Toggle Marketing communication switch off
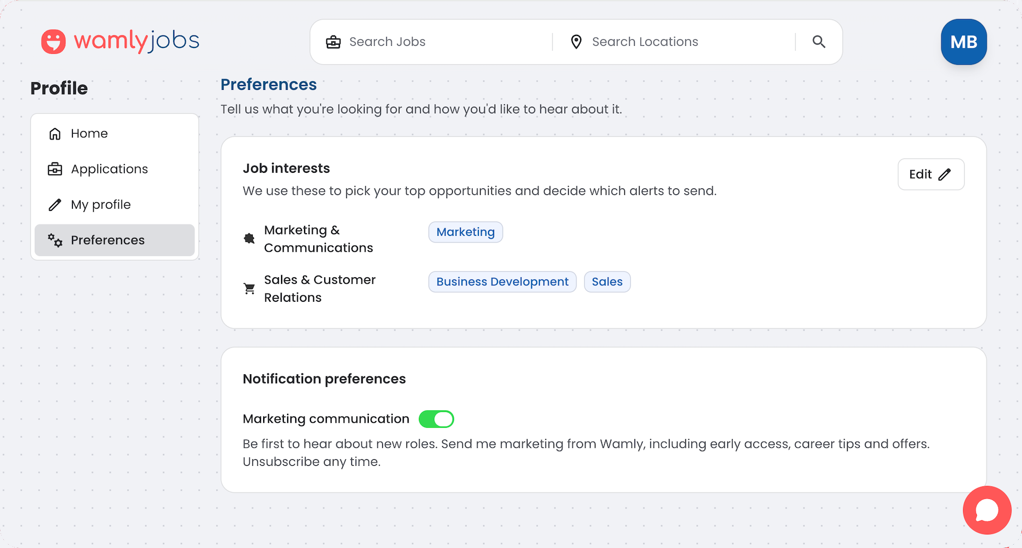 click(x=436, y=419)
